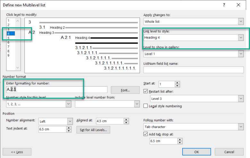Open the Level to show in gallery dropdown
Screen dimensions: 250x158
pyautogui.click(x=241, y=54)
